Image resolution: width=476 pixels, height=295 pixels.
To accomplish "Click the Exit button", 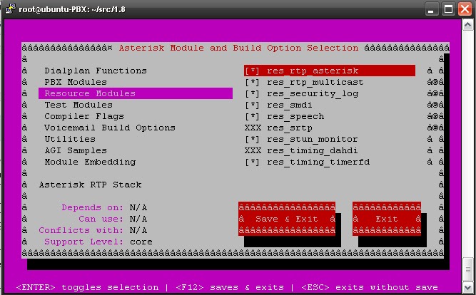I will pyautogui.click(x=387, y=219).
